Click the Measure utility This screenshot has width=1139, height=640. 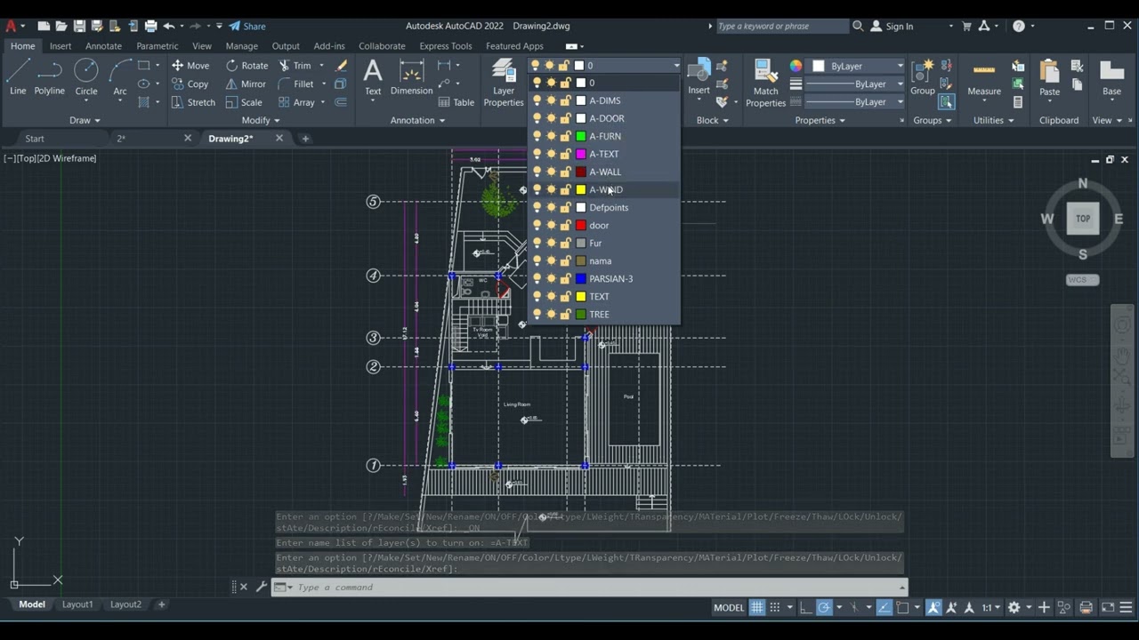click(x=984, y=76)
